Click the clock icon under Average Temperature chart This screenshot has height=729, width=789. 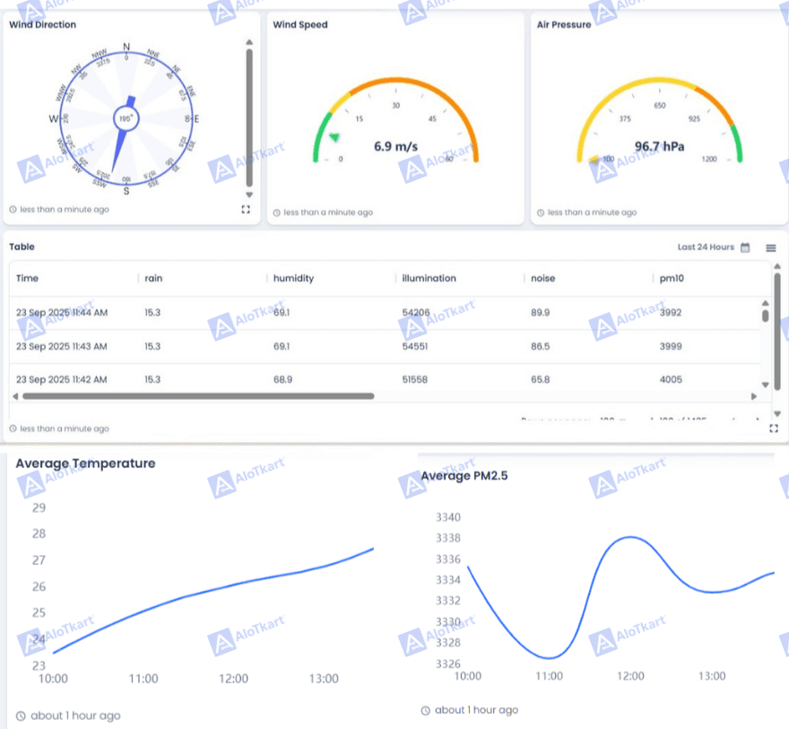[x=21, y=716]
